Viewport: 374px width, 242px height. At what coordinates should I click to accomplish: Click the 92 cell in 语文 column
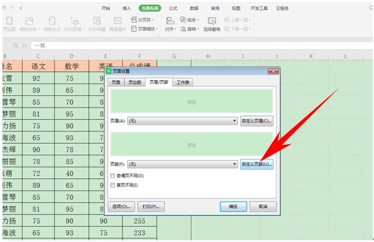point(39,78)
